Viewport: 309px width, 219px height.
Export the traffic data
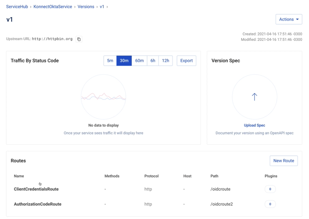coord(186,61)
